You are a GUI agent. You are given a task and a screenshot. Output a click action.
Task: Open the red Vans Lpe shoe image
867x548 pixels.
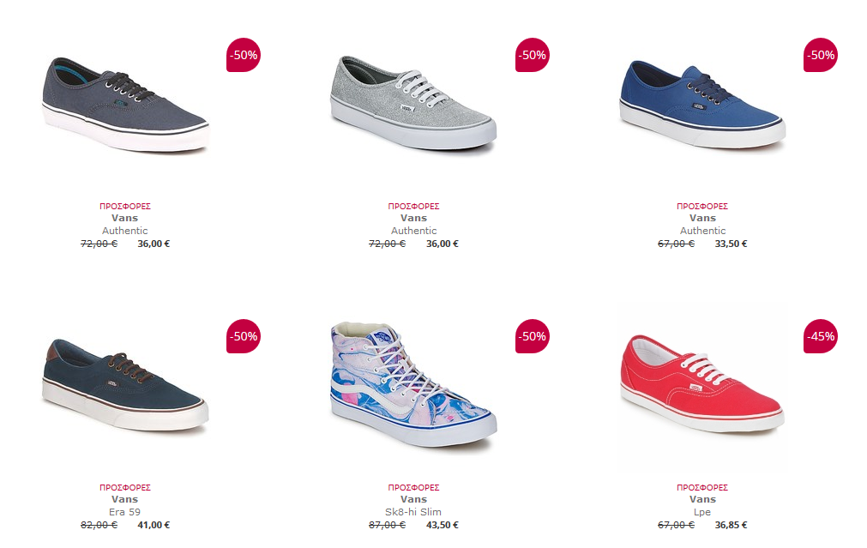tap(702, 386)
